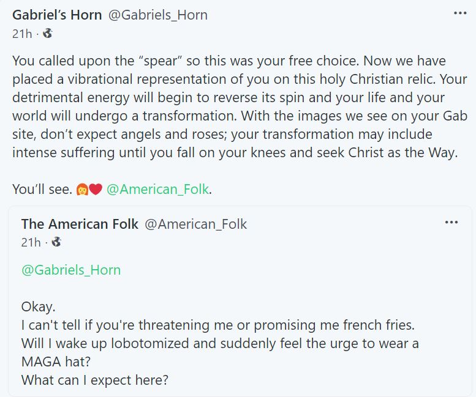Image resolution: width=476 pixels, height=397 pixels.
Task: Follow the green @Gabriels_Horn mention in quoted post
Action: (71, 270)
